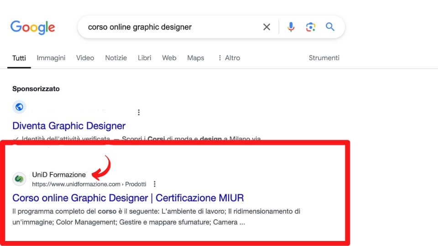Click the Google logo
This screenshot has width=438, height=246.
[x=33, y=27]
